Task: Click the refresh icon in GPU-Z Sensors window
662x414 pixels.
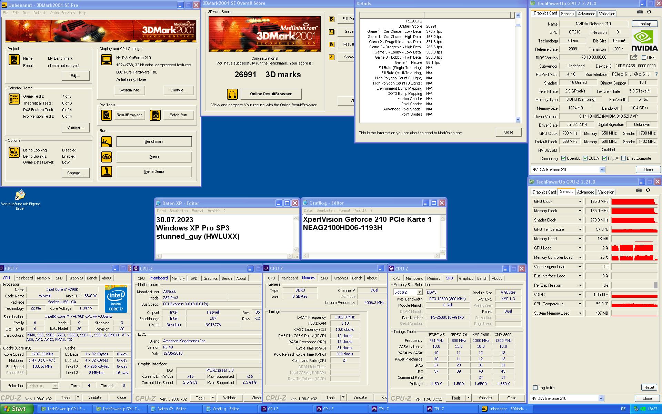Action: click(x=648, y=190)
